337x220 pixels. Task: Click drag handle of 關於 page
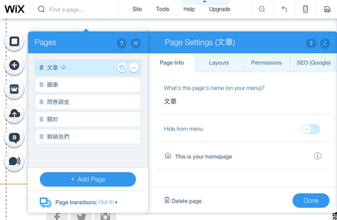coord(41,119)
